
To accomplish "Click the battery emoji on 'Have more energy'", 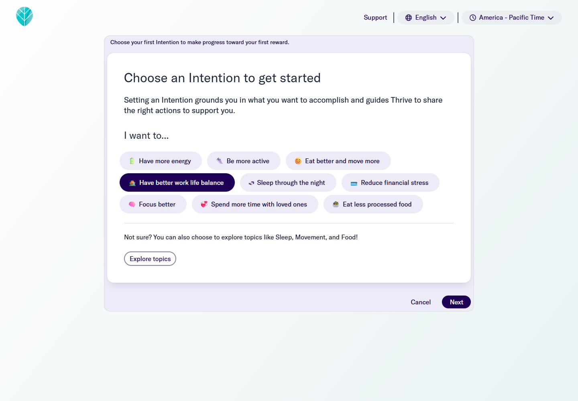I will pos(132,160).
